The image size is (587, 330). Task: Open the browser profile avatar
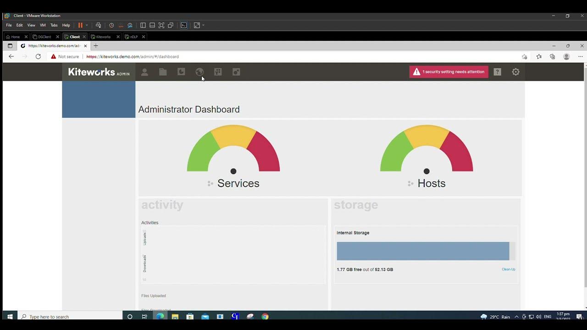[x=566, y=56]
